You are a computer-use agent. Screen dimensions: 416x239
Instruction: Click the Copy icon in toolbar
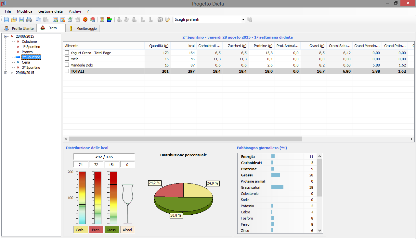point(38,19)
